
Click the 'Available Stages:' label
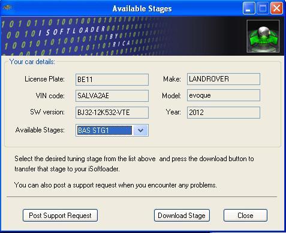(40, 130)
